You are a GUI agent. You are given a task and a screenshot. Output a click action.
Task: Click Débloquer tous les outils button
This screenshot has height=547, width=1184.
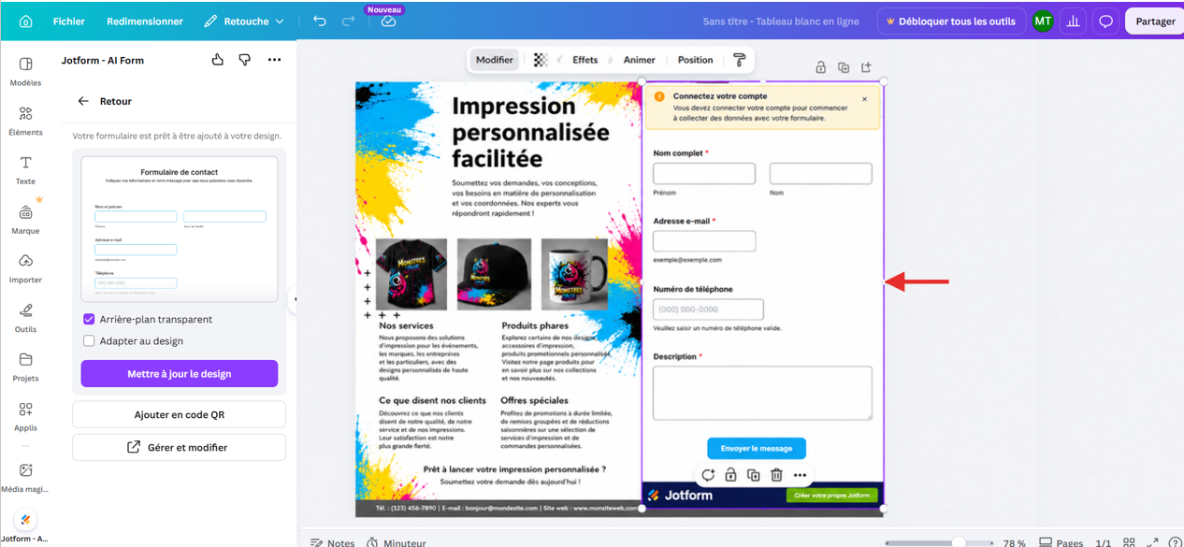click(950, 21)
